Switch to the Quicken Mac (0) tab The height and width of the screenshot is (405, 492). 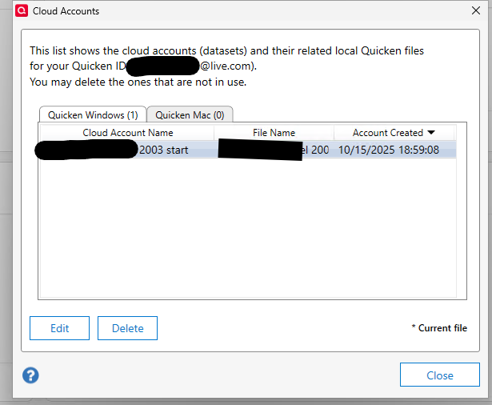[190, 115]
